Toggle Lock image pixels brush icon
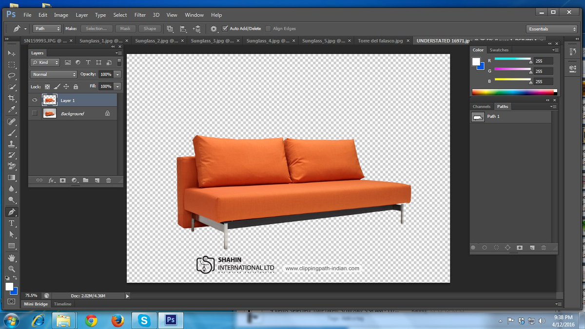The height and width of the screenshot is (329, 585). tap(57, 86)
